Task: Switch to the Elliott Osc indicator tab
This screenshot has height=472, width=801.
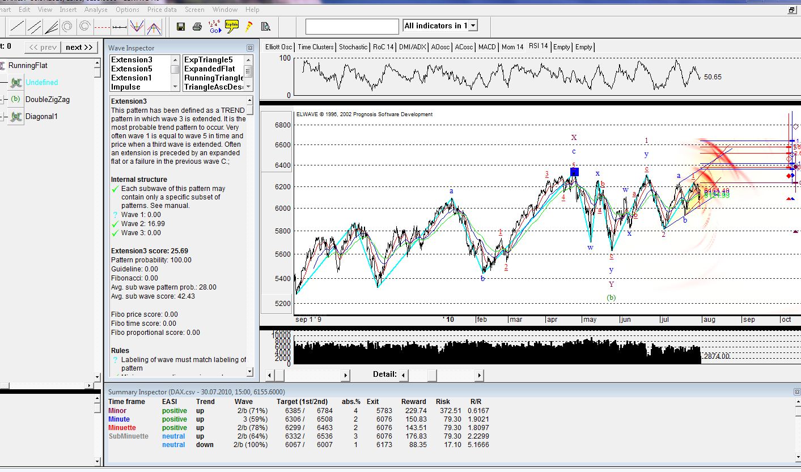Action: pos(279,47)
